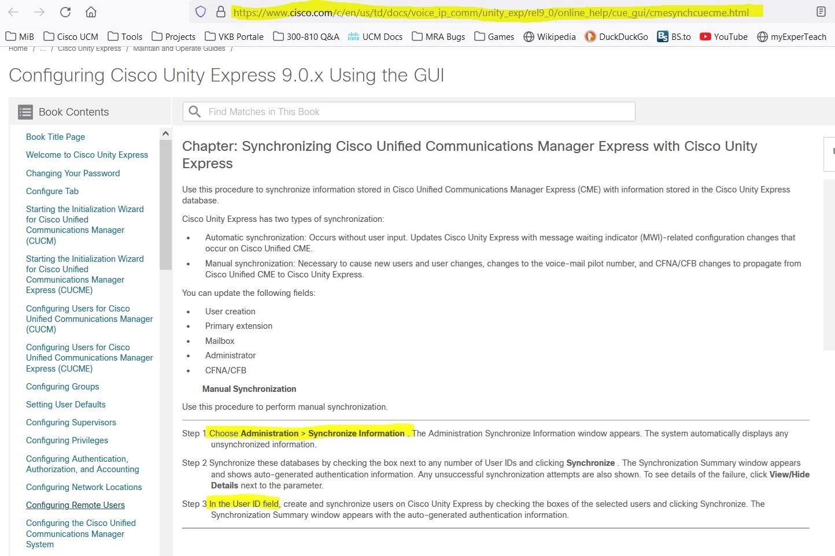This screenshot has width=835, height=556.
Task: Open the YouTube bookmark
Action: pyautogui.click(x=723, y=36)
